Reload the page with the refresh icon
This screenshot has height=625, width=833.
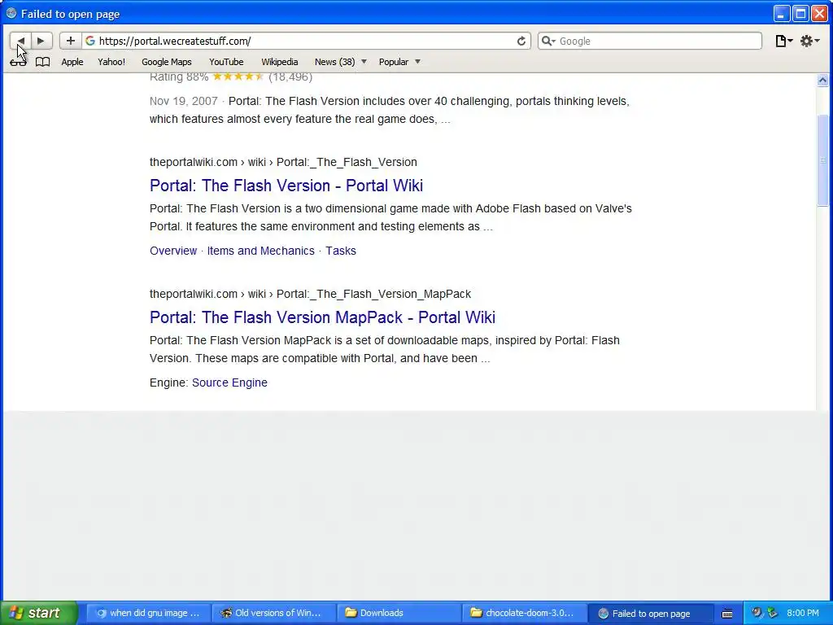click(521, 41)
